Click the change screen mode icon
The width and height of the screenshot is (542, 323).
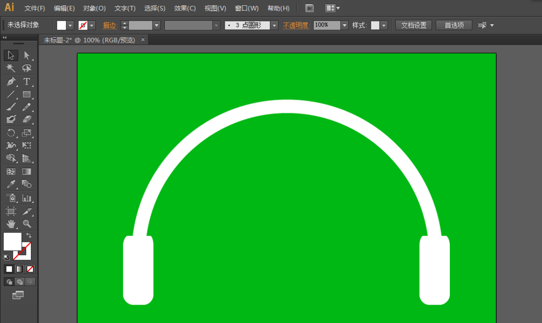point(18,295)
